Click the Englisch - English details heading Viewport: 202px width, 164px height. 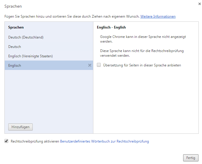pos(111,27)
